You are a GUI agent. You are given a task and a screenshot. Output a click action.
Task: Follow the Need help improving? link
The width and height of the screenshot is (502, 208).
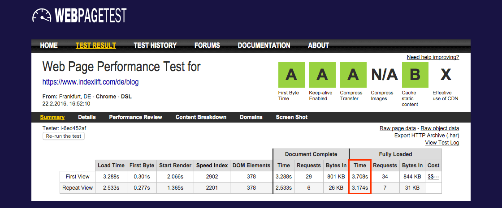(433, 58)
